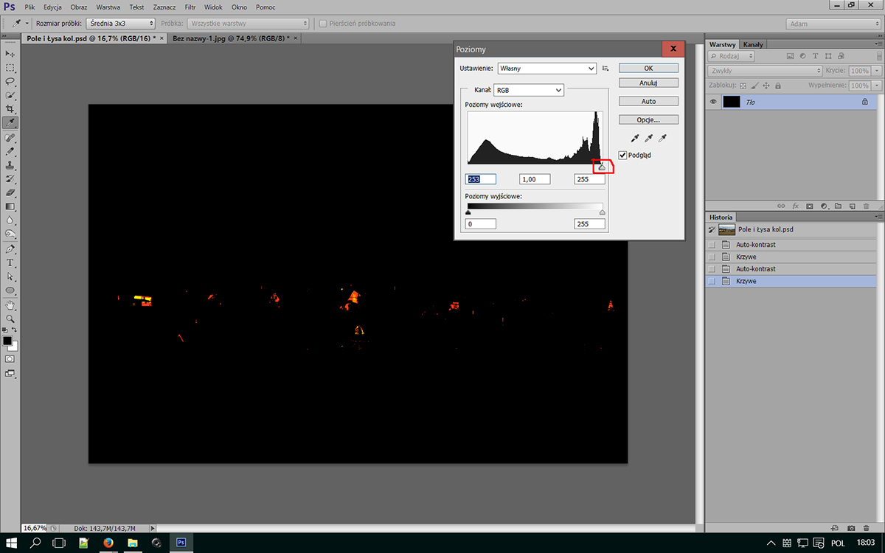Switch to the Kanały tab
The image size is (885, 553).
[x=753, y=45]
